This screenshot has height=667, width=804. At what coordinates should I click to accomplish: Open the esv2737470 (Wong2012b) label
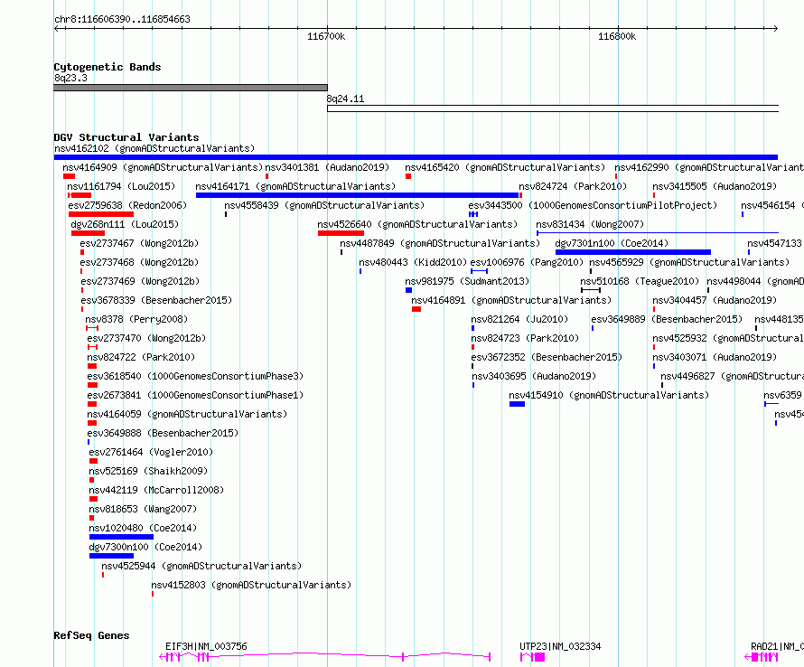tap(146, 338)
